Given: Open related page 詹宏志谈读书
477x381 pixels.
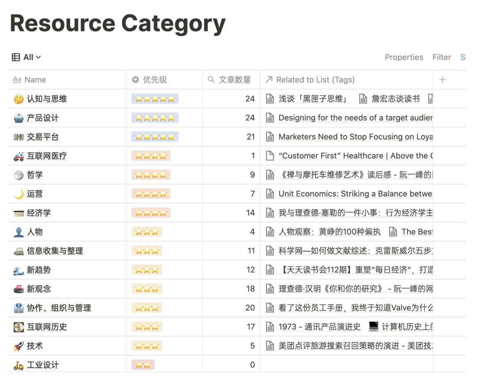Looking at the screenshot, I should click(390, 99).
